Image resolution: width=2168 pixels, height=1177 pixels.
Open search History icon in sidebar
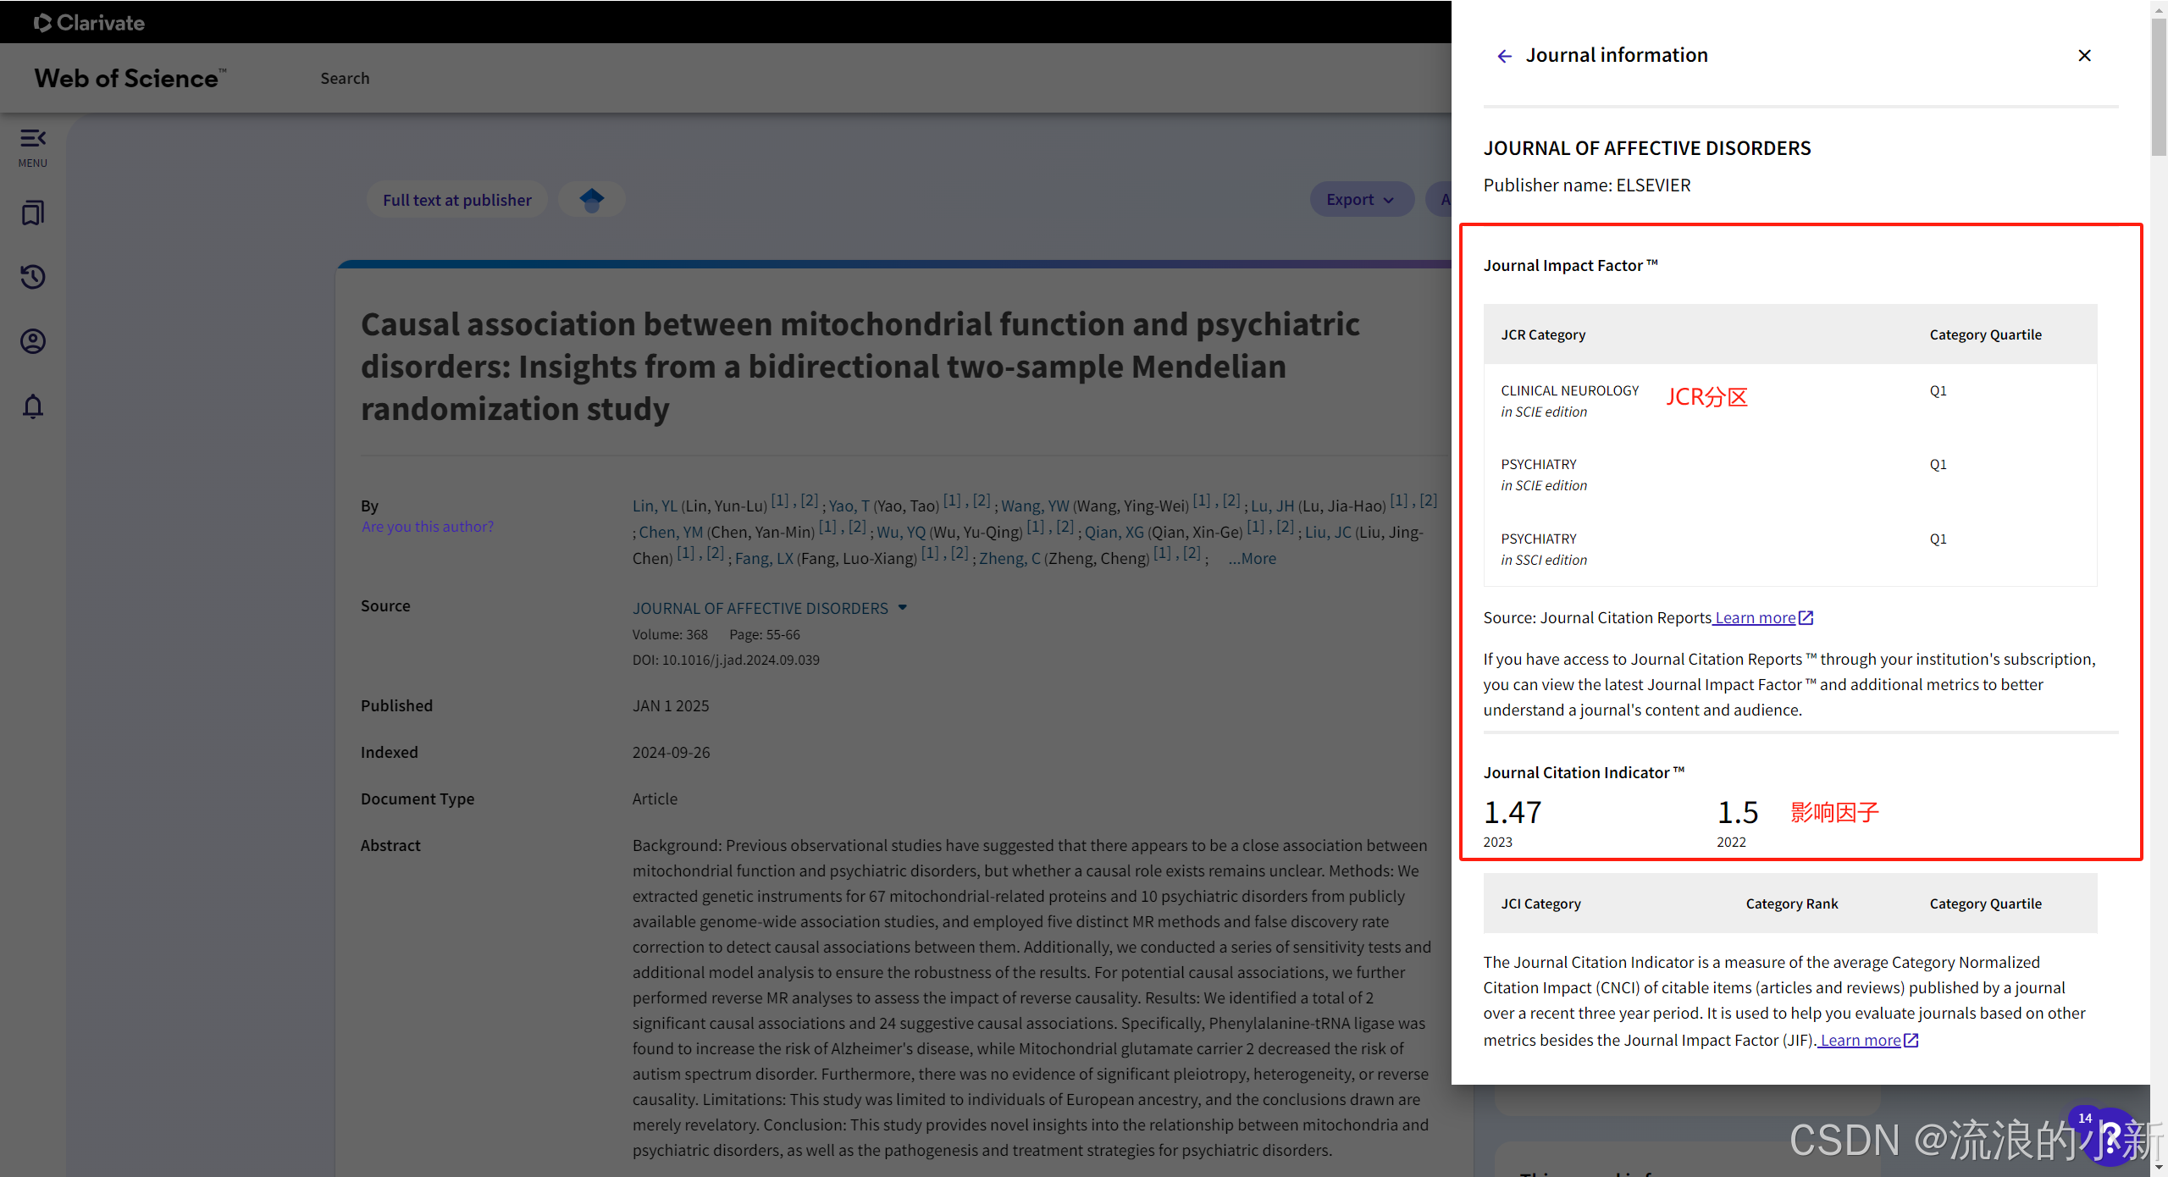tap(33, 277)
